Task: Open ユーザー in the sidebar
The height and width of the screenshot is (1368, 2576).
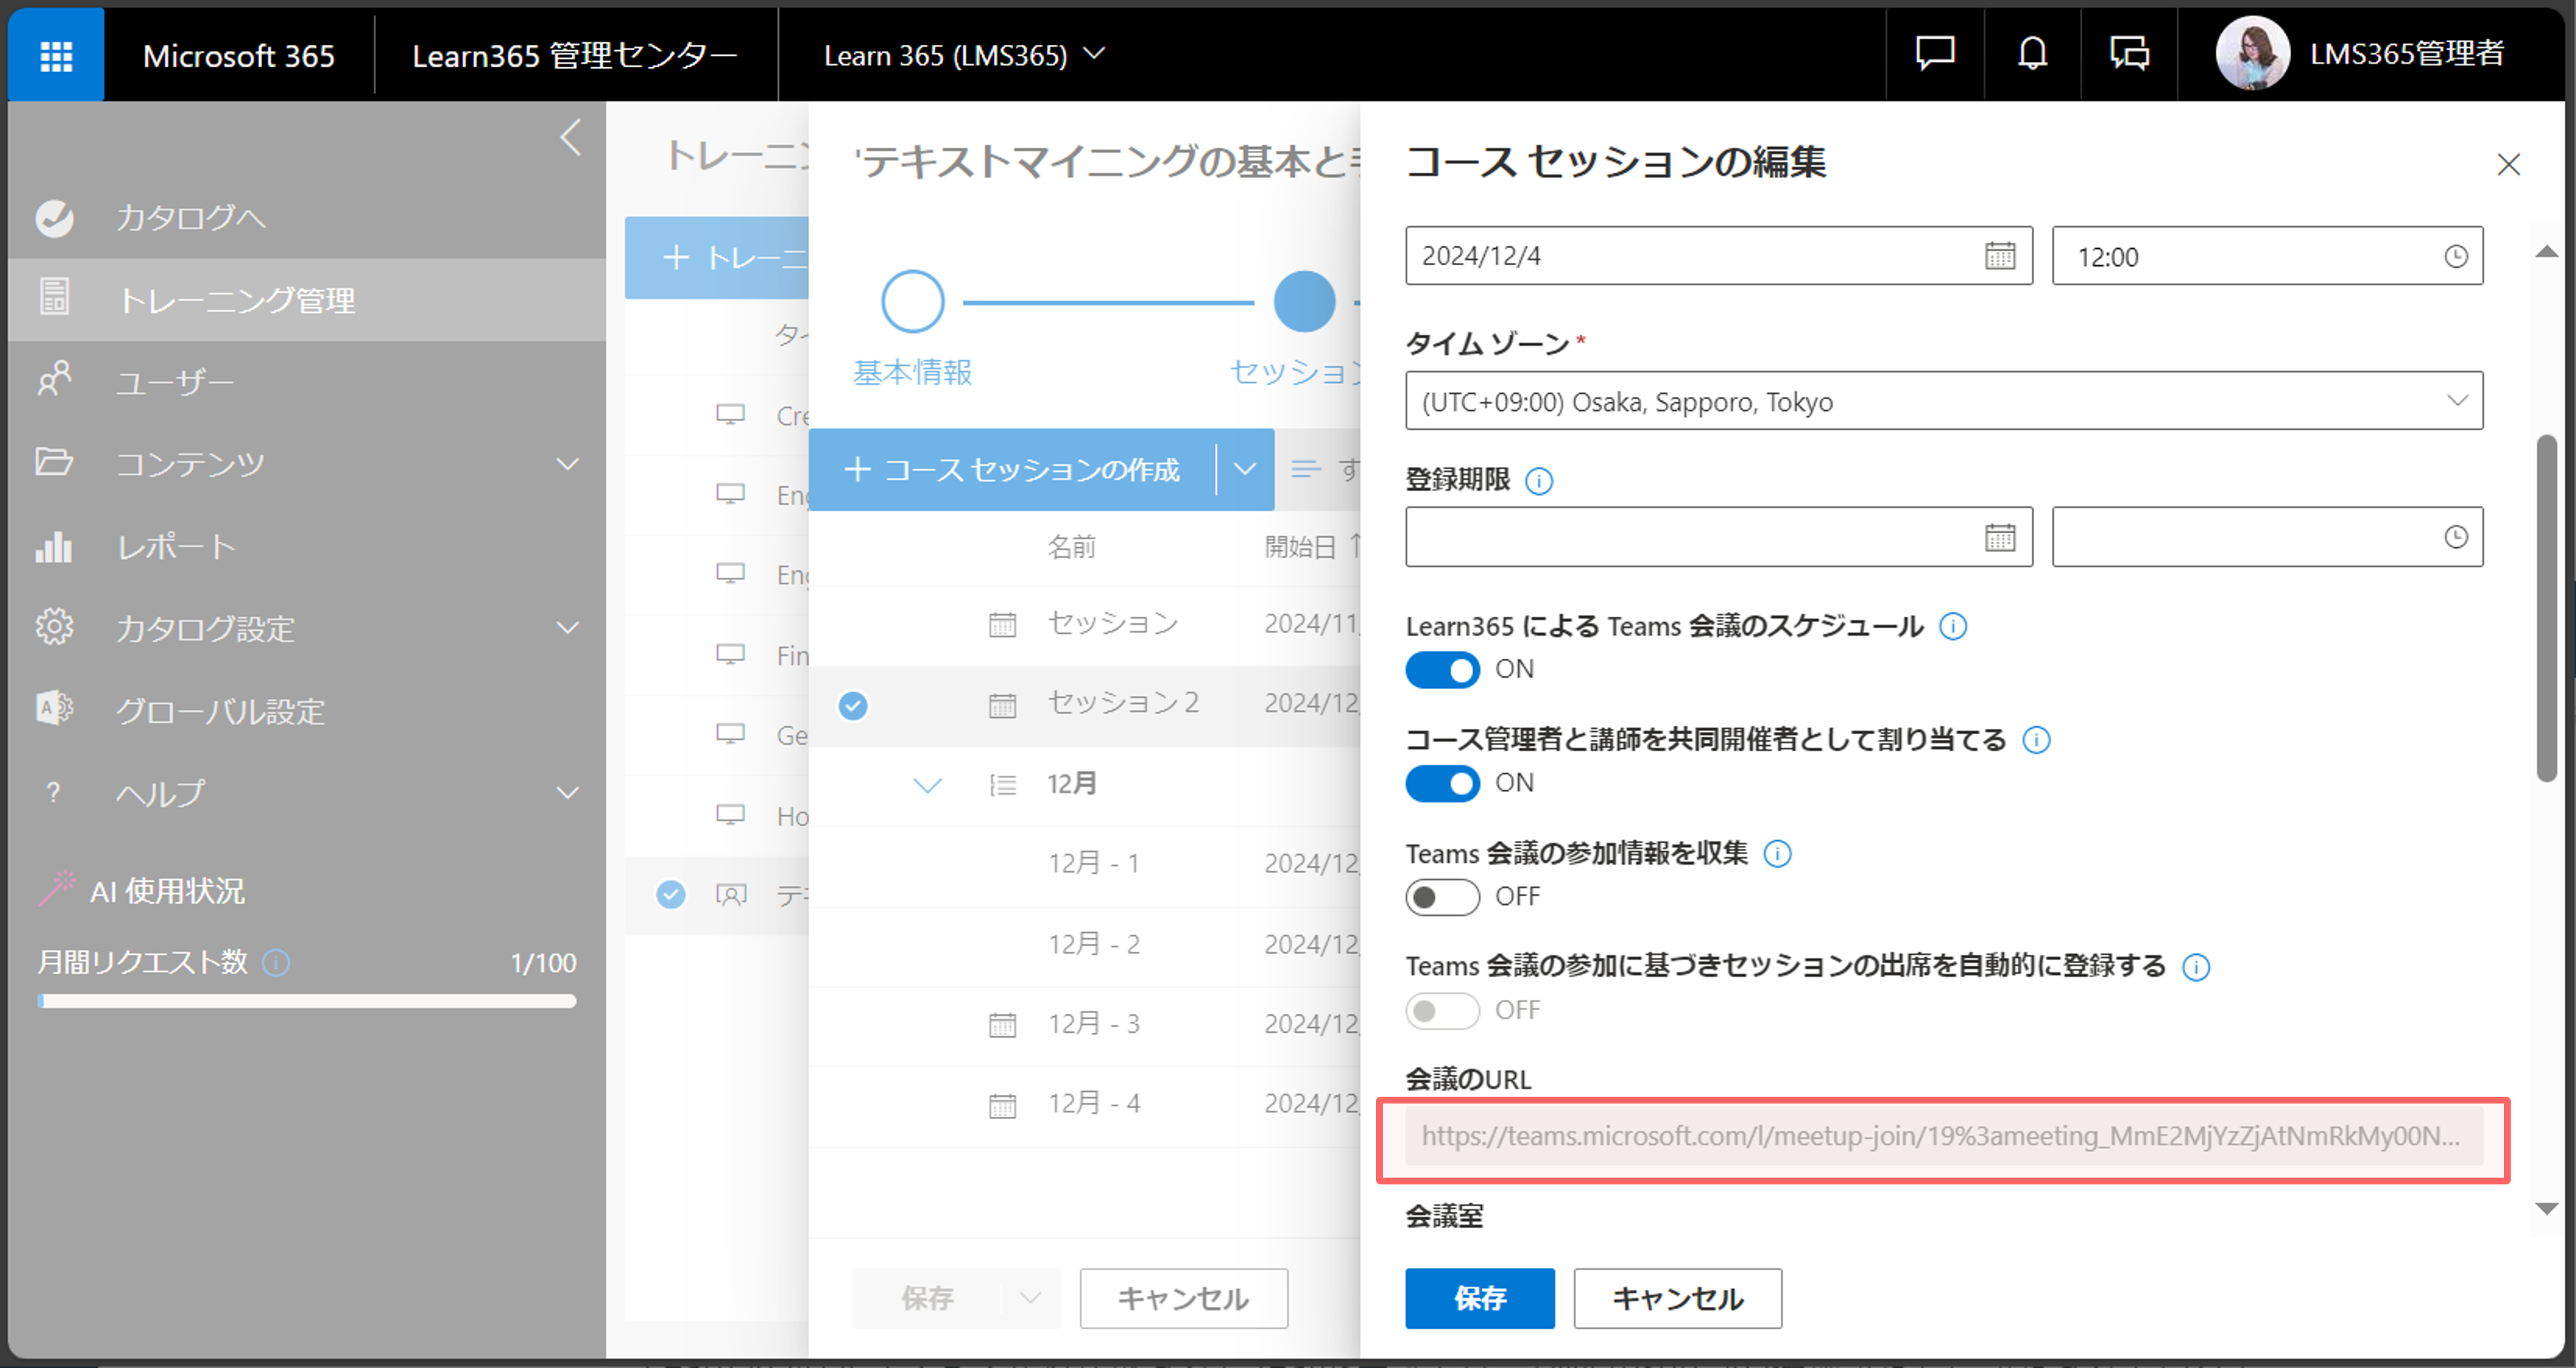Action: click(307, 382)
